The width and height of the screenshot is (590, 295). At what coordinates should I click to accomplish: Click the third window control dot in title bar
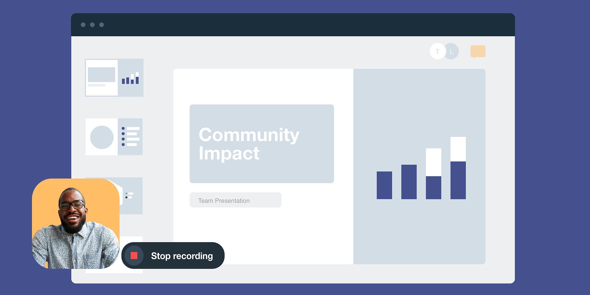(101, 25)
